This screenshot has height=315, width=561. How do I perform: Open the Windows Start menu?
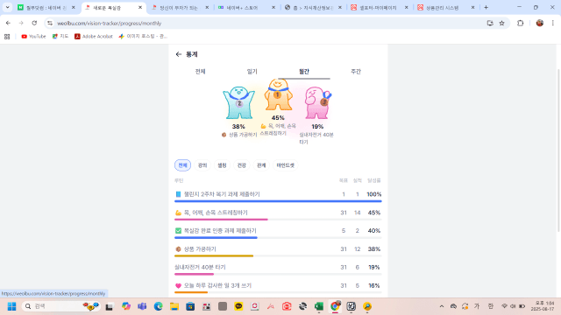(11, 306)
